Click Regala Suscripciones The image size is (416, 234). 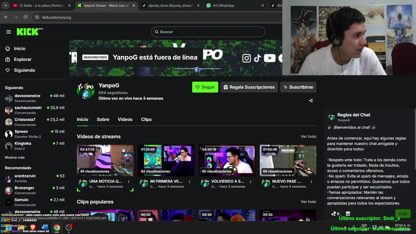coord(249,87)
